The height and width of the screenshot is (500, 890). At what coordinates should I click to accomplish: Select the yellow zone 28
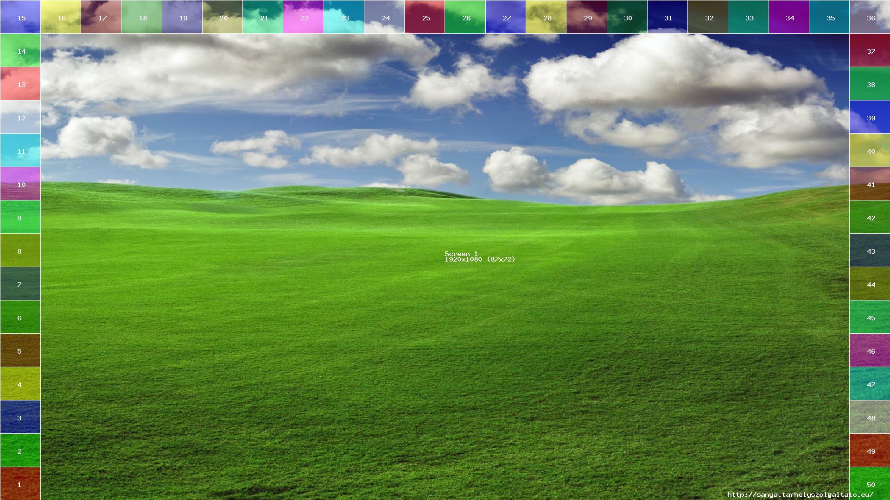click(546, 17)
